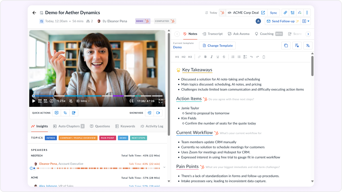Open the Keywords tab
The height and width of the screenshot is (192, 342).
tap(125, 126)
